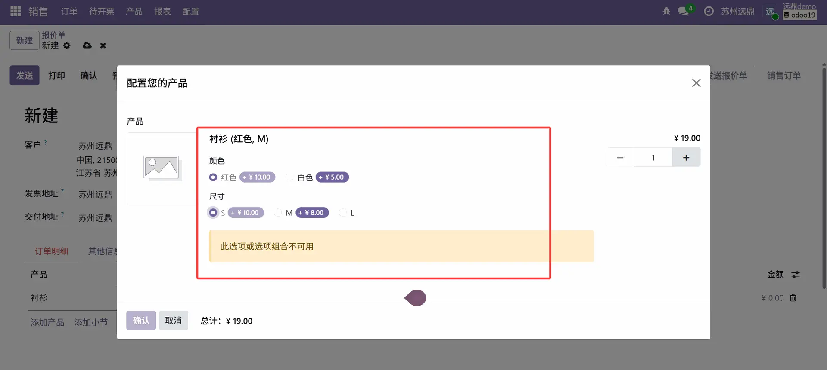This screenshot has height=370, width=827.
Task: Open the clock activities icon
Action: pyautogui.click(x=709, y=12)
